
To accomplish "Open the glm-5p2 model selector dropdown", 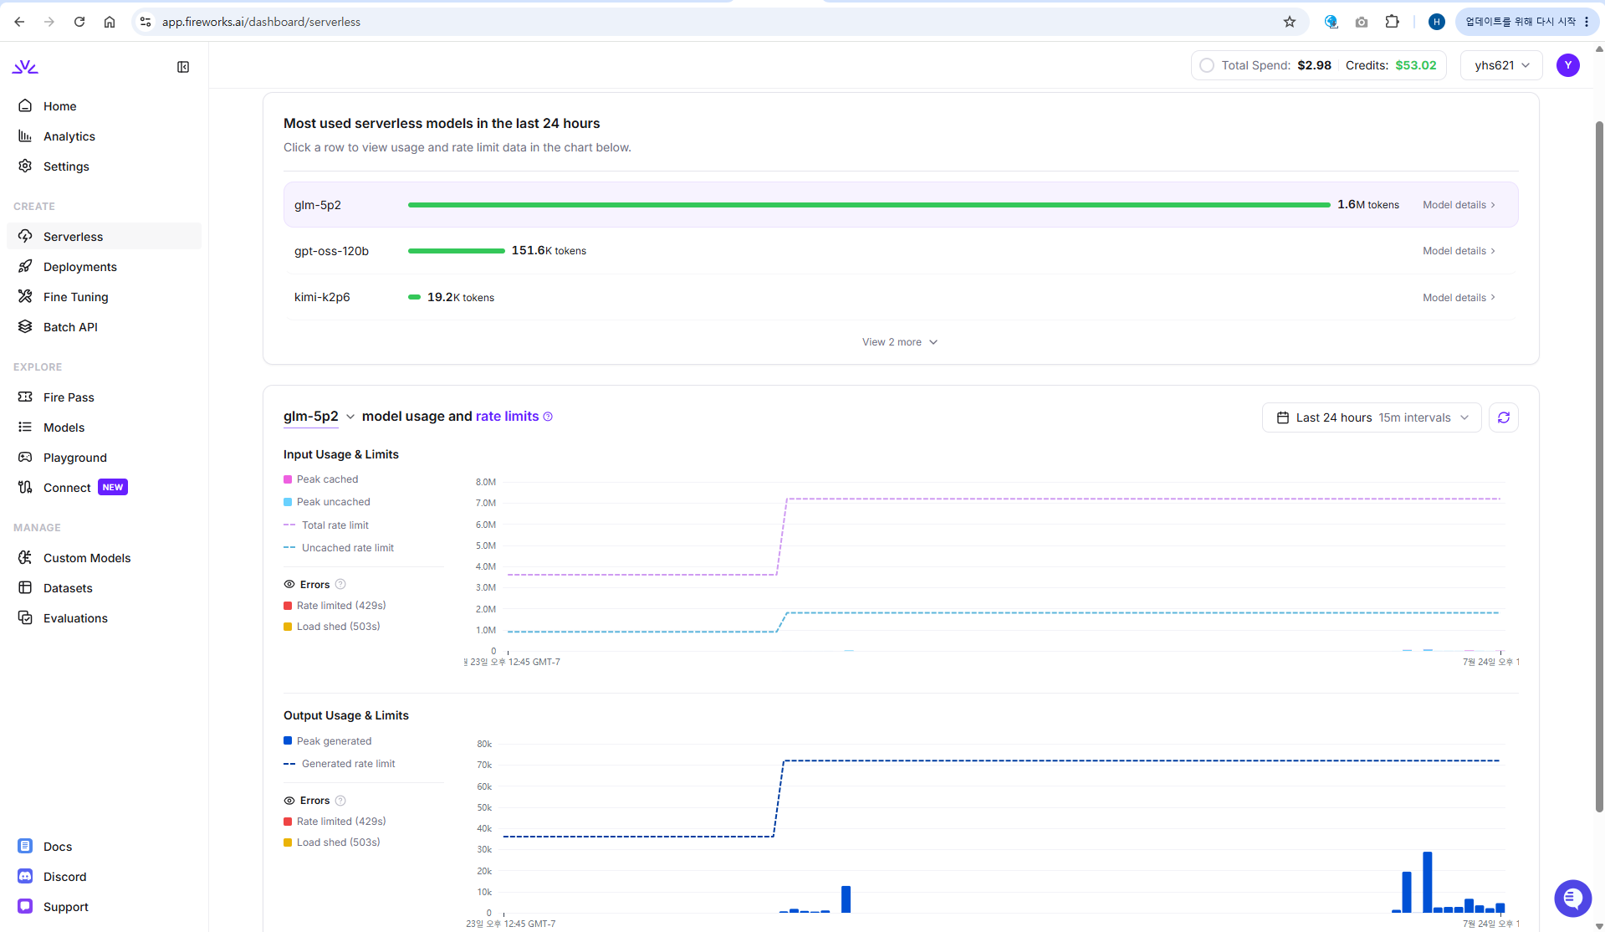I will (319, 417).
